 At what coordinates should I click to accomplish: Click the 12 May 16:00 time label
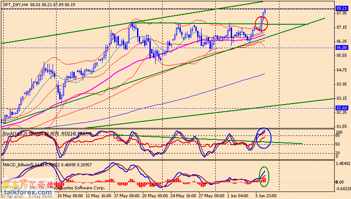[x=99, y=196]
